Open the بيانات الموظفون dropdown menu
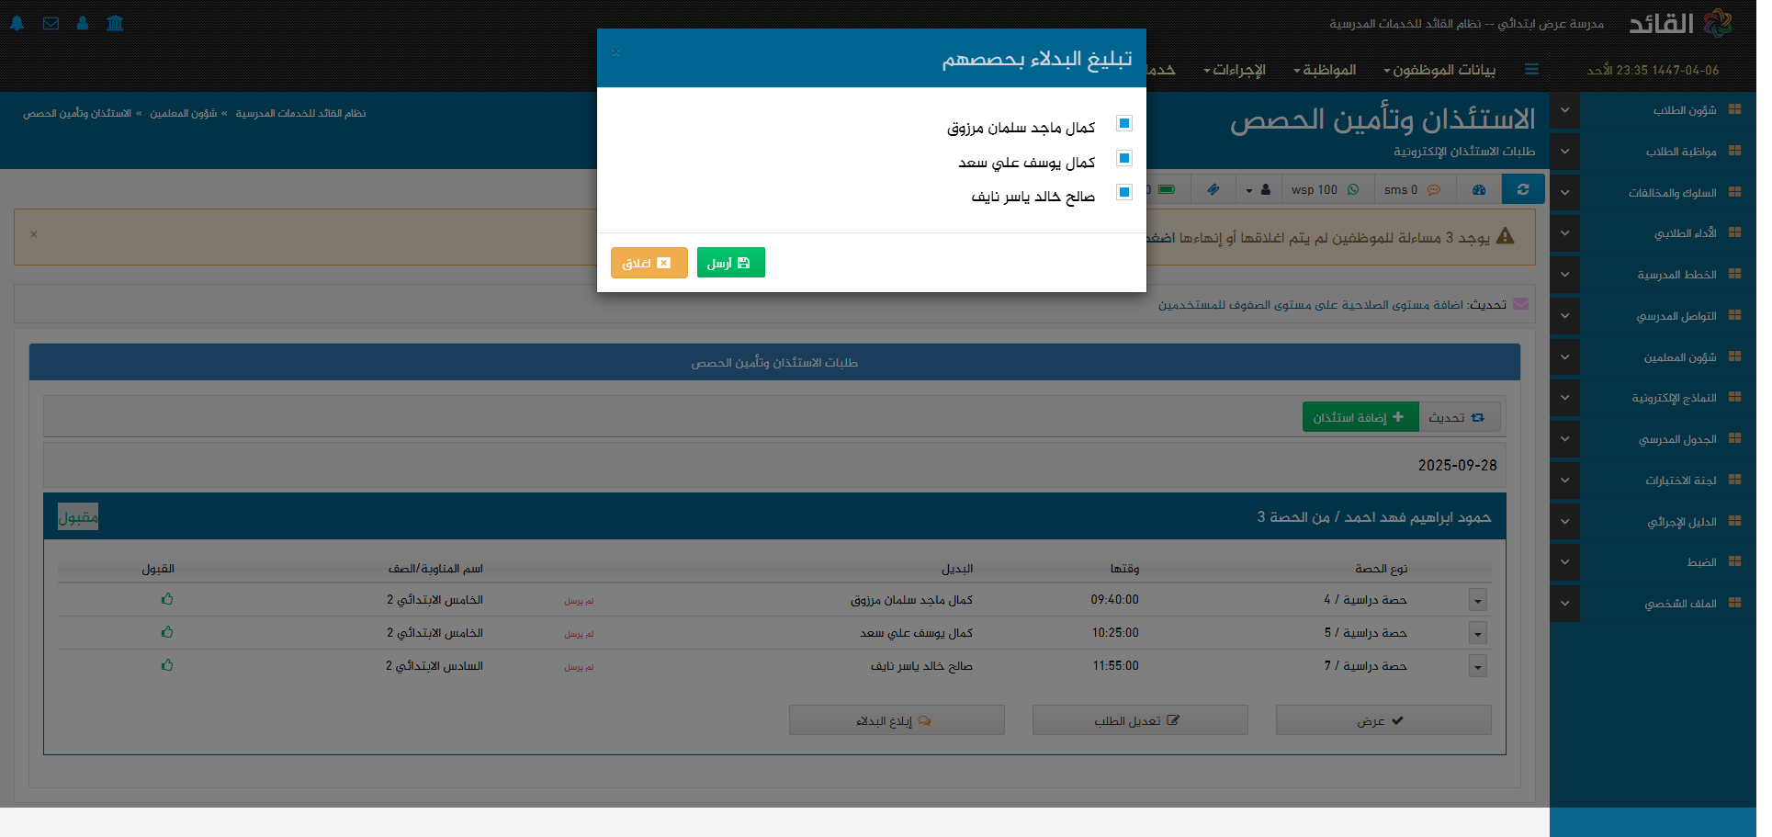This screenshot has width=1772, height=837. coord(1439,70)
